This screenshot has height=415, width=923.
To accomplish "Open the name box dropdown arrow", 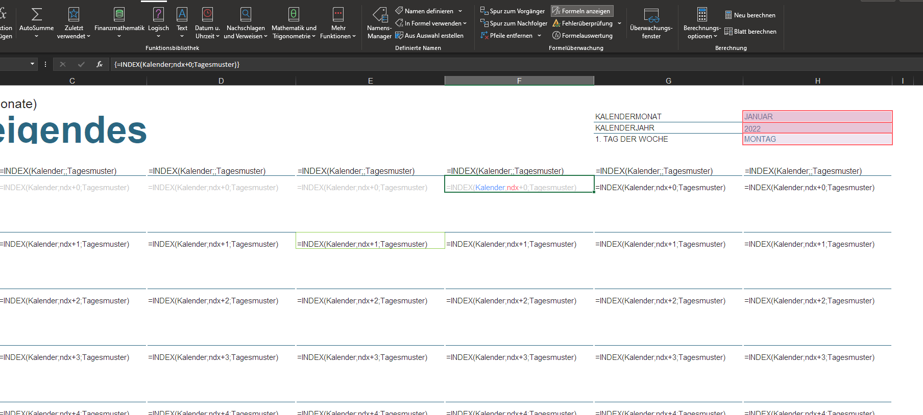I will click(32, 64).
